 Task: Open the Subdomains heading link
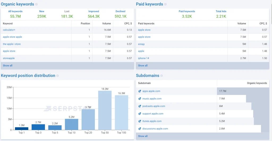coord(148,76)
